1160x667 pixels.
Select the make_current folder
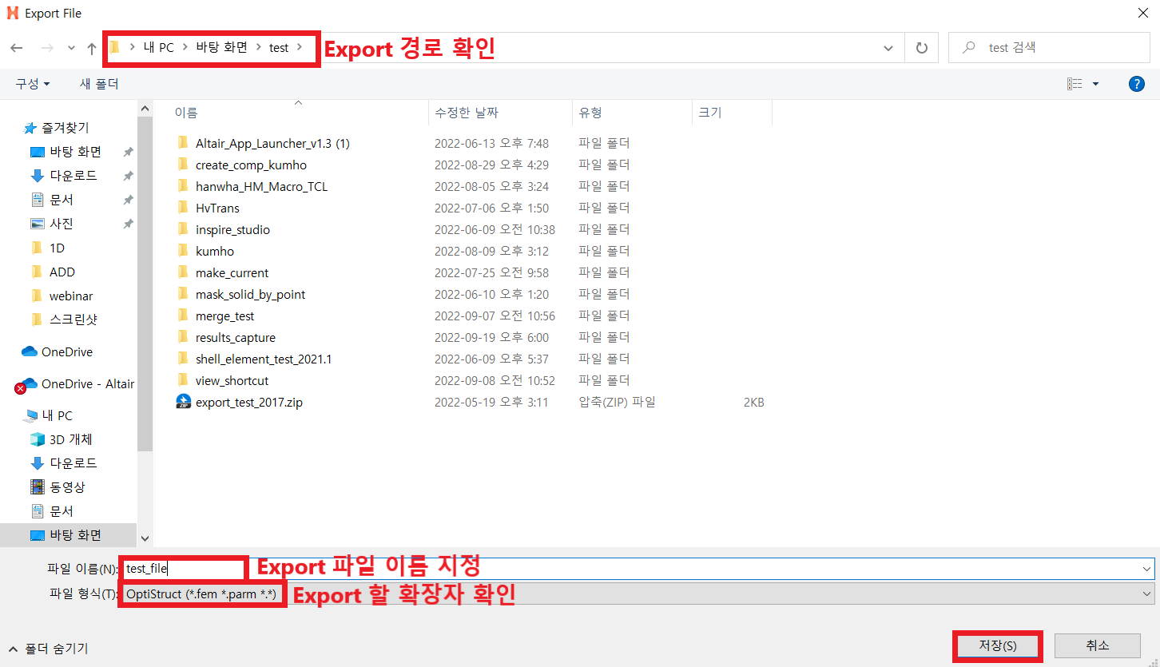[x=232, y=273]
